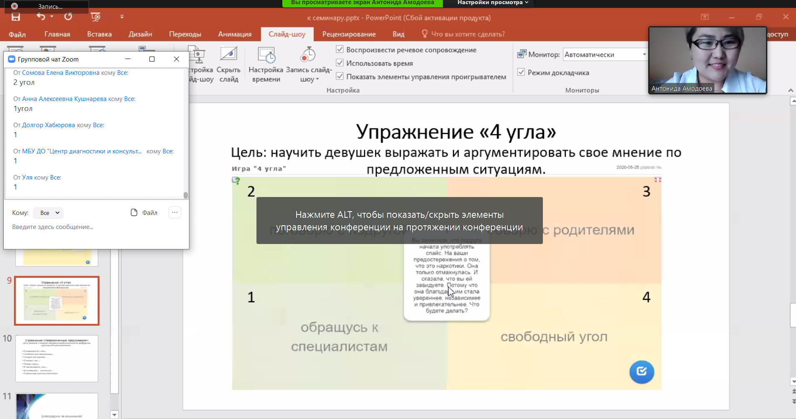Click the Save icon in quick access toolbar
Screen dimensions: 796x419
[16, 17]
